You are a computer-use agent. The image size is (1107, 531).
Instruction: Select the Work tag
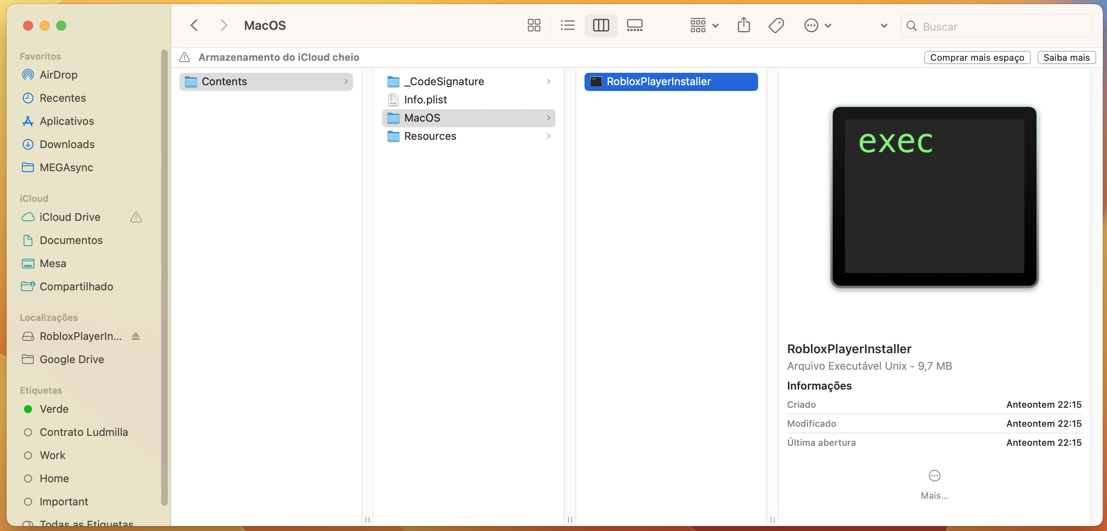click(52, 455)
